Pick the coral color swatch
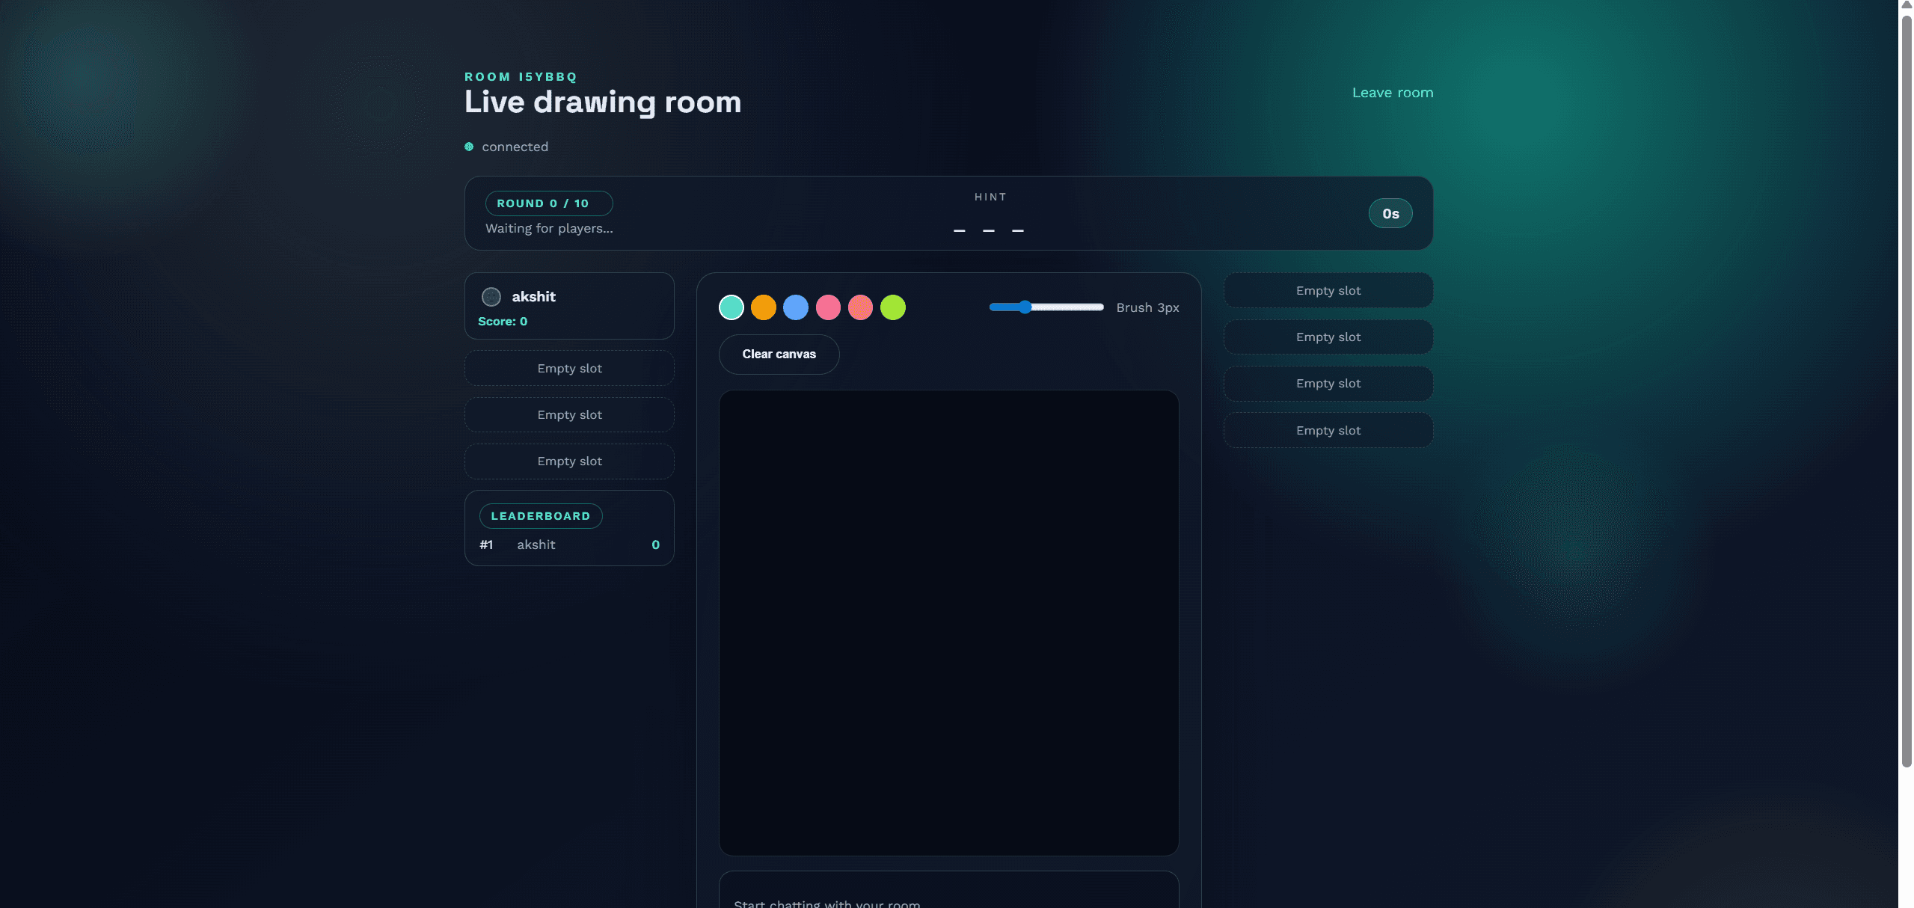 point(860,307)
